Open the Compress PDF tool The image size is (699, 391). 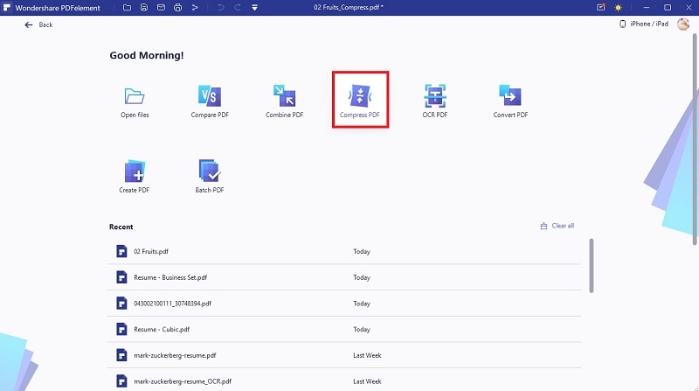tap(360, 100)
